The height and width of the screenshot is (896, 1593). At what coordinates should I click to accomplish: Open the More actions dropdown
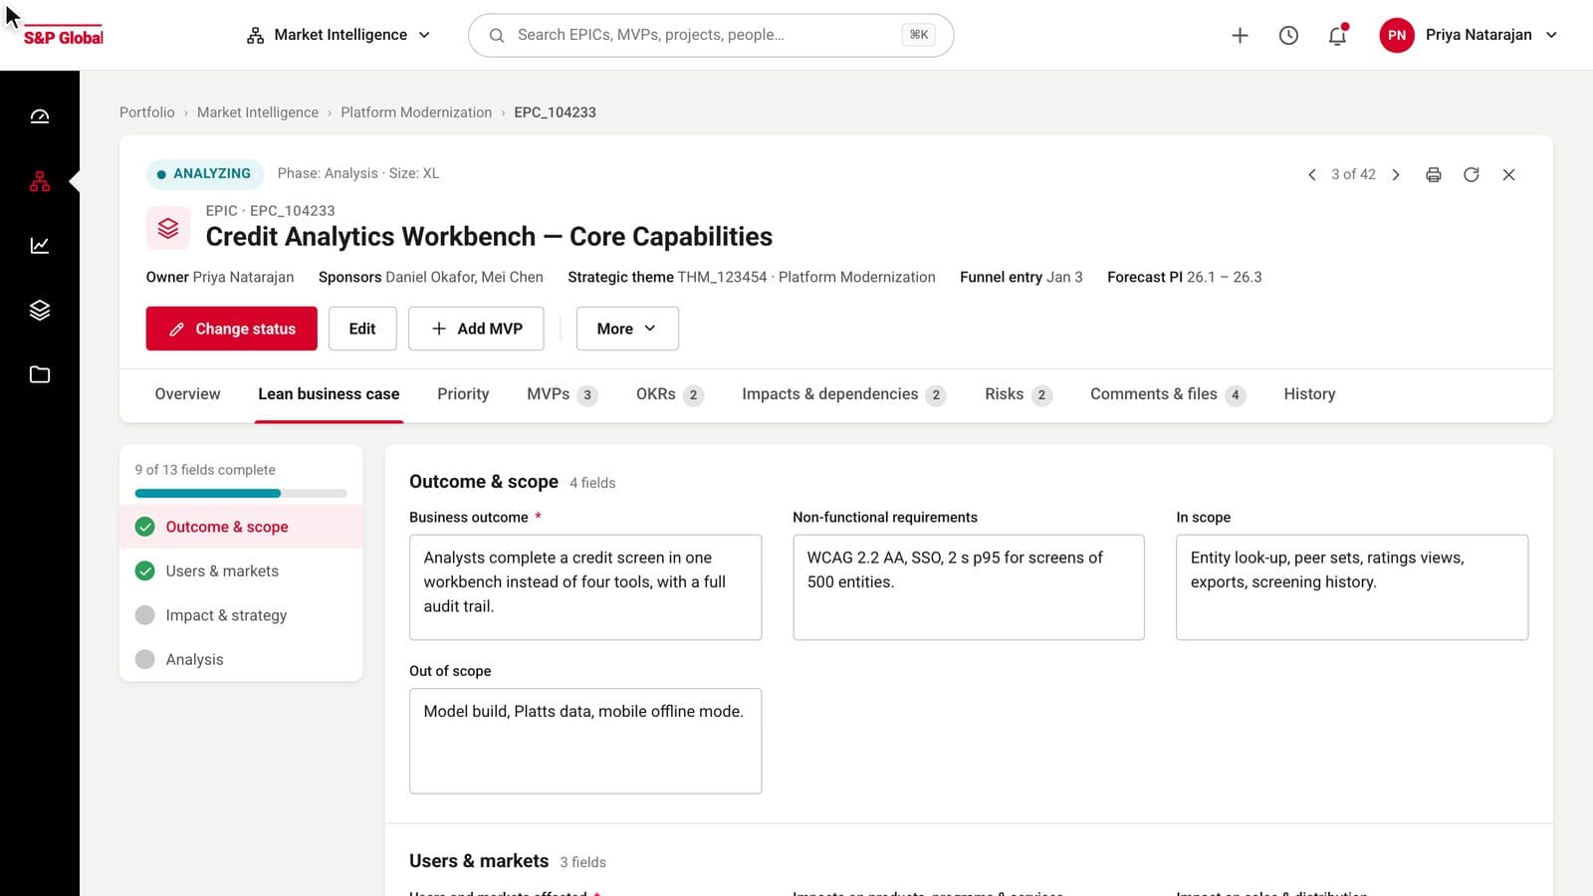point(627,329)
